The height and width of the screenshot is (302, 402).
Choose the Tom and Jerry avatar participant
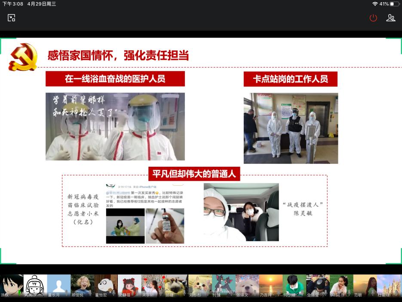223,286
